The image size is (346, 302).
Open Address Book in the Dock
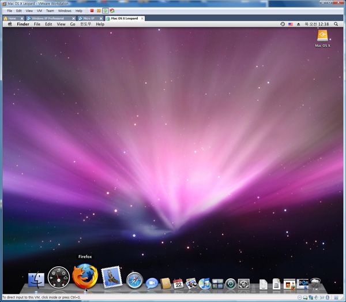coord(166,284)
